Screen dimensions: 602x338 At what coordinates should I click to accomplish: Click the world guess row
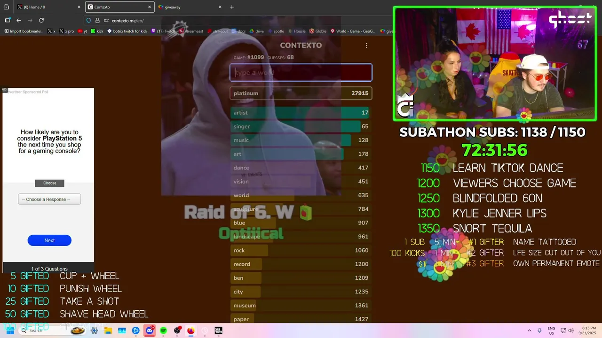301,195
